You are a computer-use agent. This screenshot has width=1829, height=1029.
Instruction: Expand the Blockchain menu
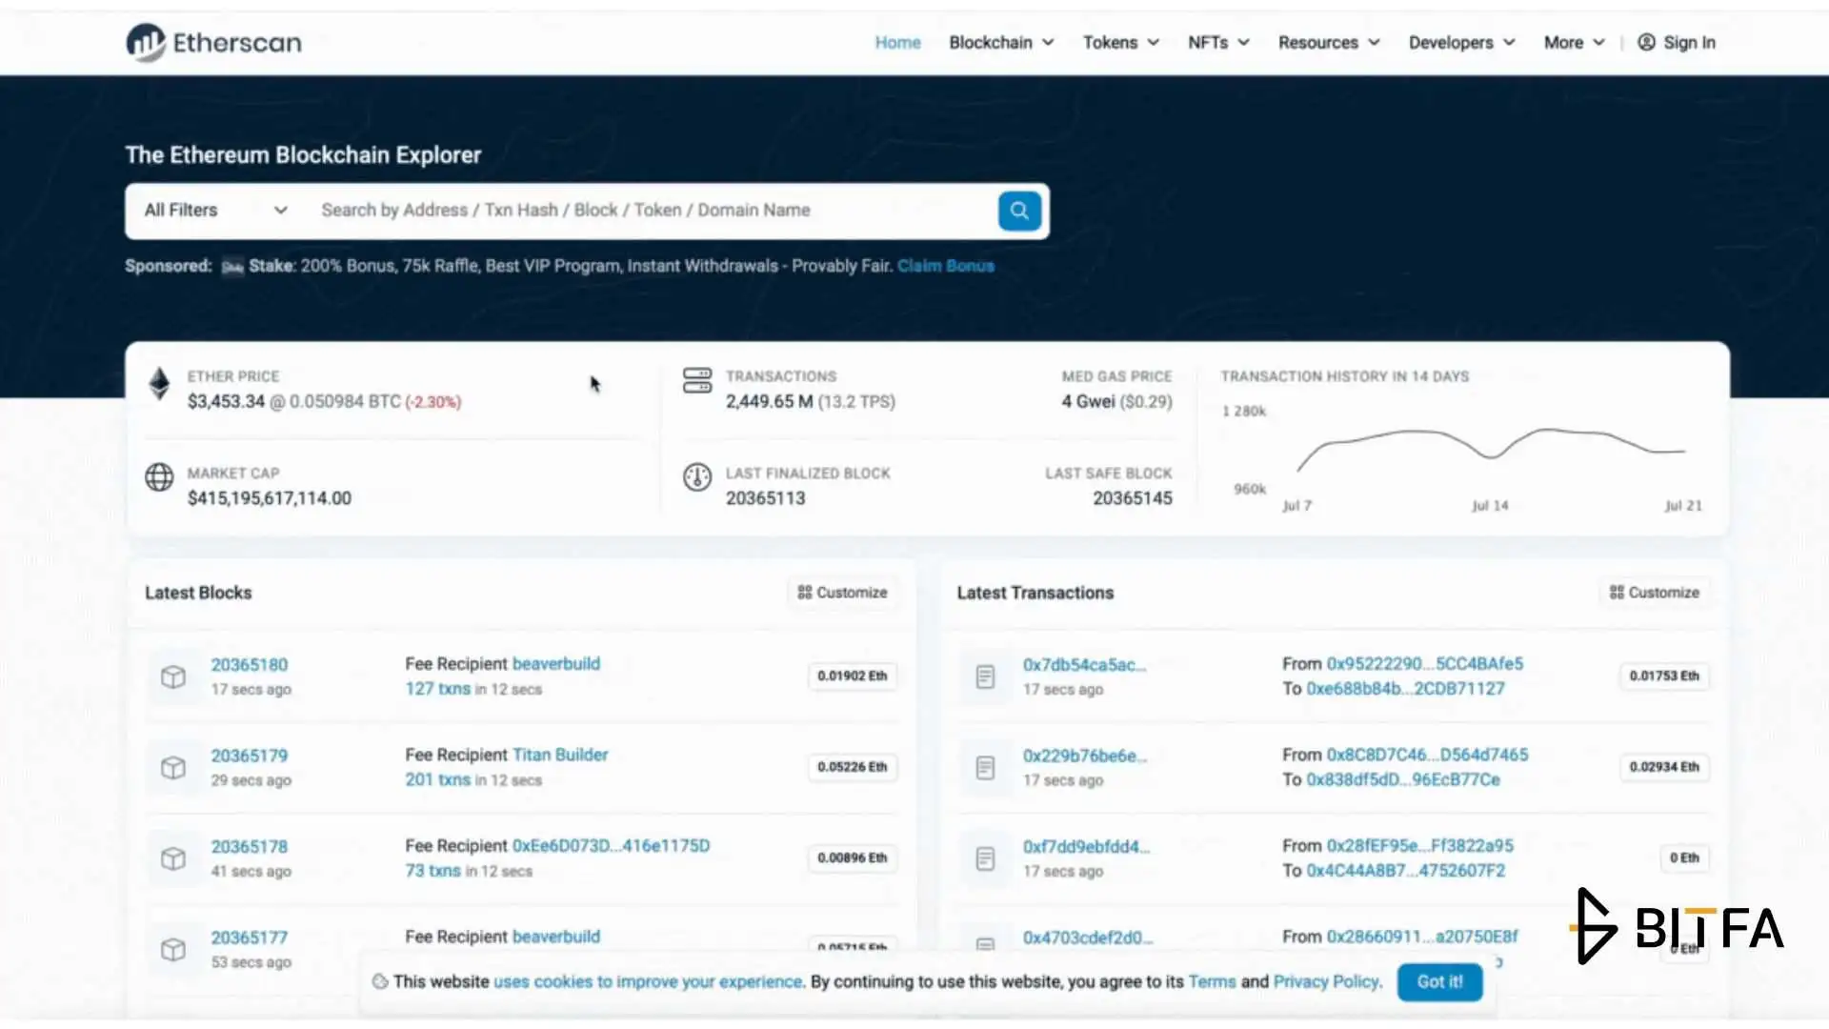[1001, 42]
